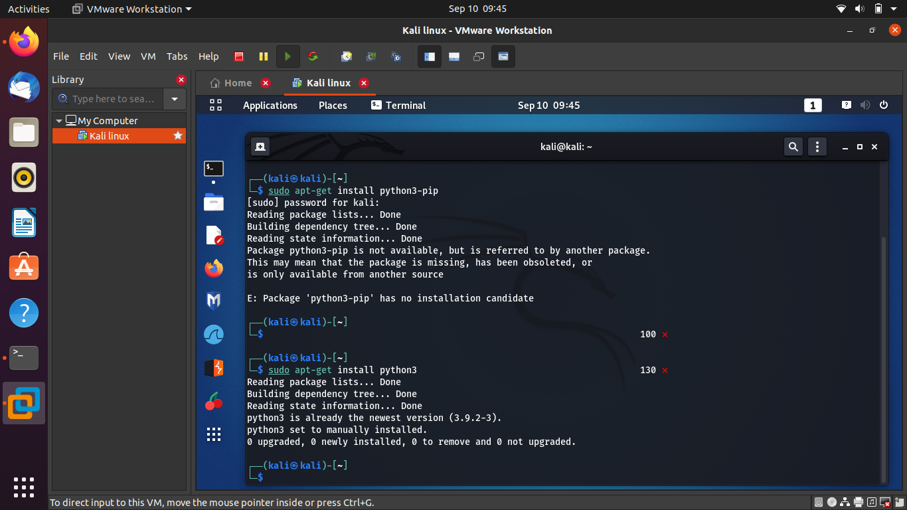Toggle the Kali linux favorite star
This screenshot has height=510, width=907.
click(177, 135)
